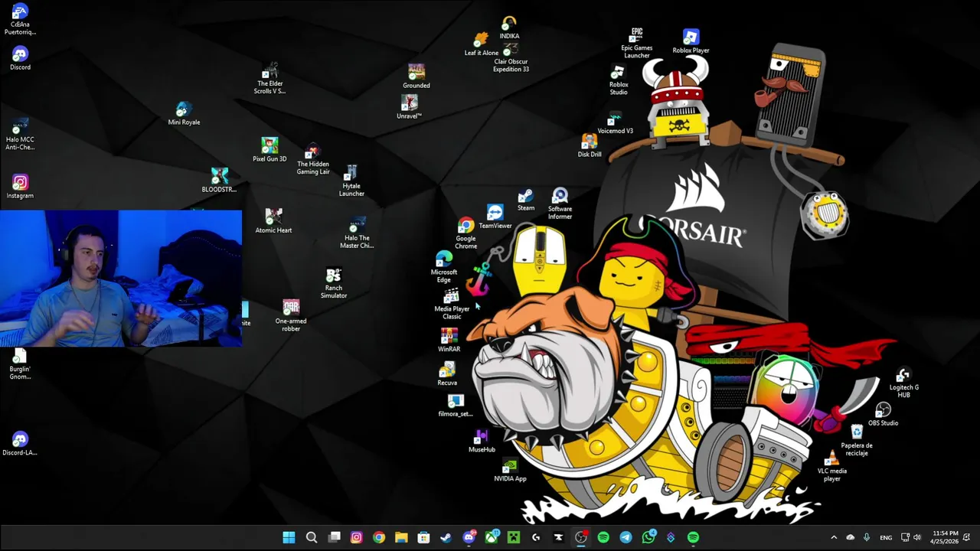This screenshot has width=980, height=551.
Task: Launch Halo The Master Chief shortcut
Action: pyautogui.click(x=357, y=233)
